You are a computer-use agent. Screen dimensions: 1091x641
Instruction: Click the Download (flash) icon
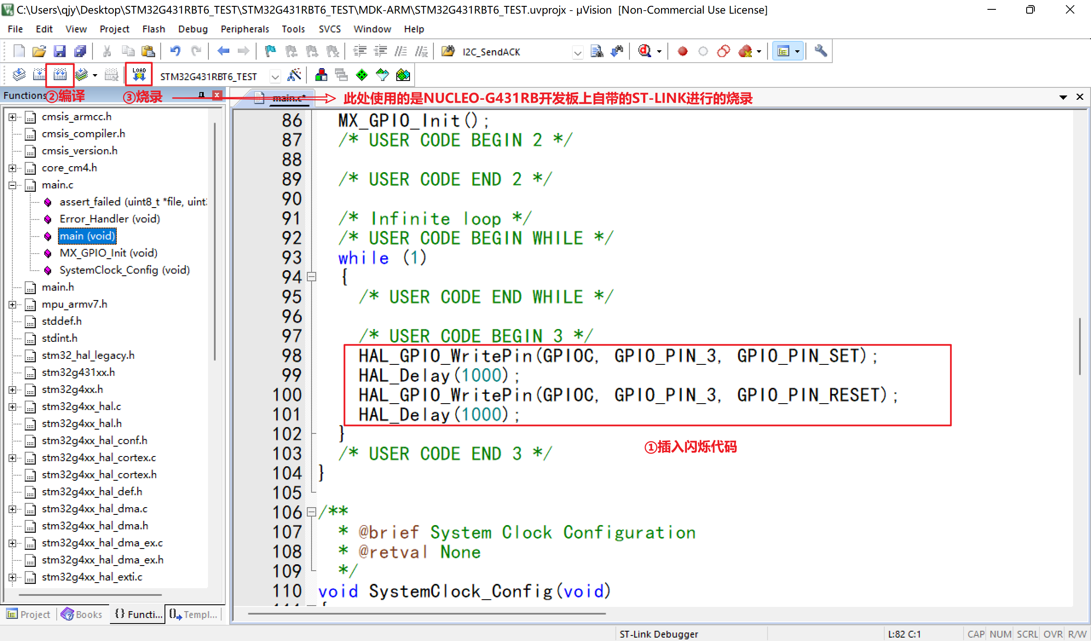[x=138, y=75]
